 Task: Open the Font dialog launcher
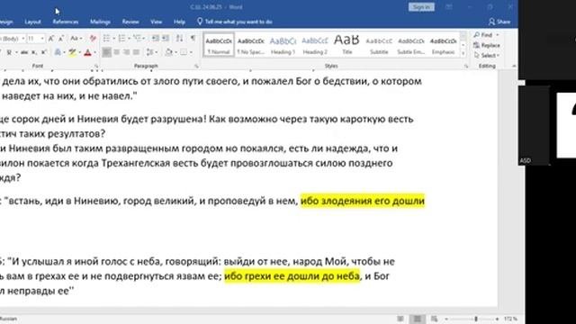click(x=96, y=66)
